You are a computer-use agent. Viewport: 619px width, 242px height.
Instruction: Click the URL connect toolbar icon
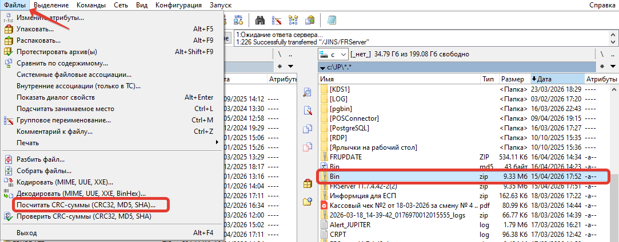pos(239,20)
